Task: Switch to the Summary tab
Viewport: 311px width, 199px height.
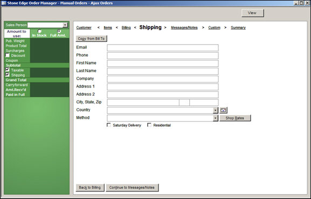Action: pos(238,28)
